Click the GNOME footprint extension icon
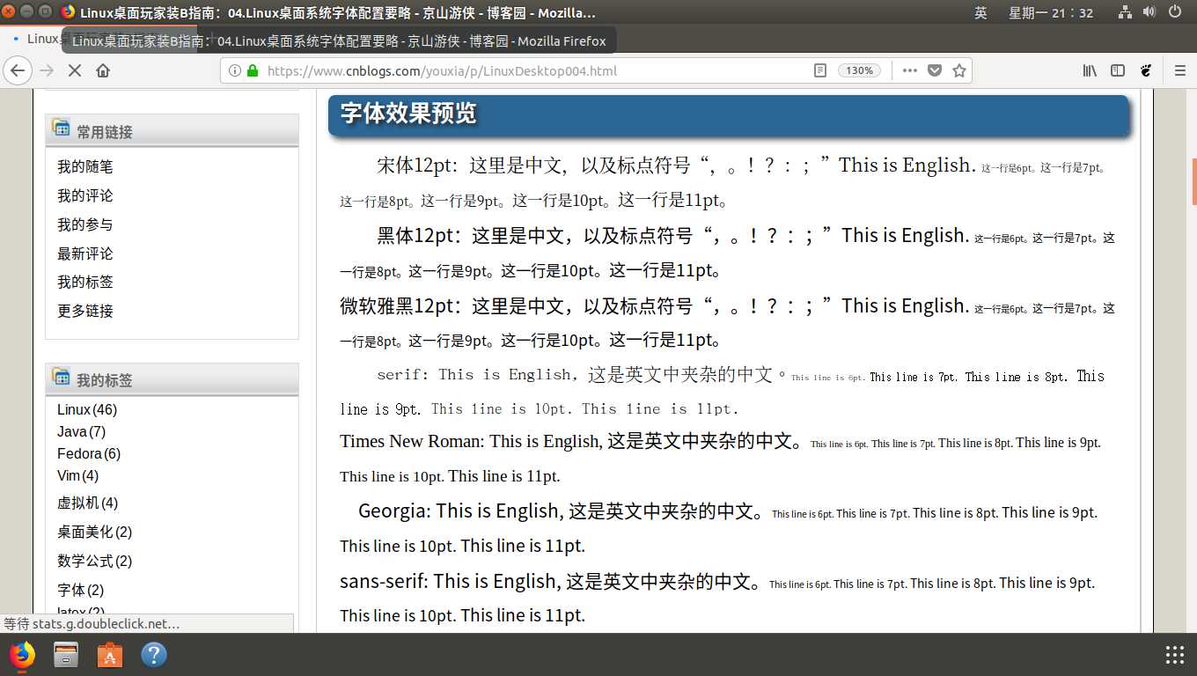This screenshot has width=1197, height=676. (1146, 70)
